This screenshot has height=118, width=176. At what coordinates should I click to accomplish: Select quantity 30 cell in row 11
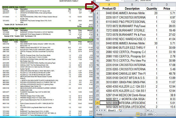152,43
